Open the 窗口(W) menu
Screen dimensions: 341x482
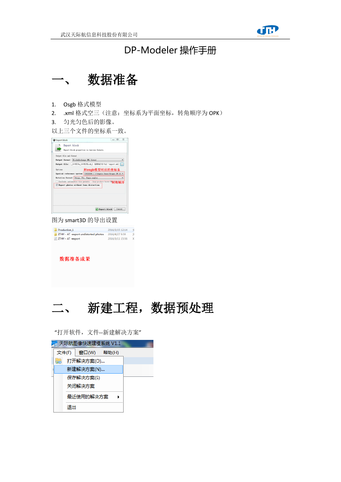pyautogui.click(x=87, y=352)
